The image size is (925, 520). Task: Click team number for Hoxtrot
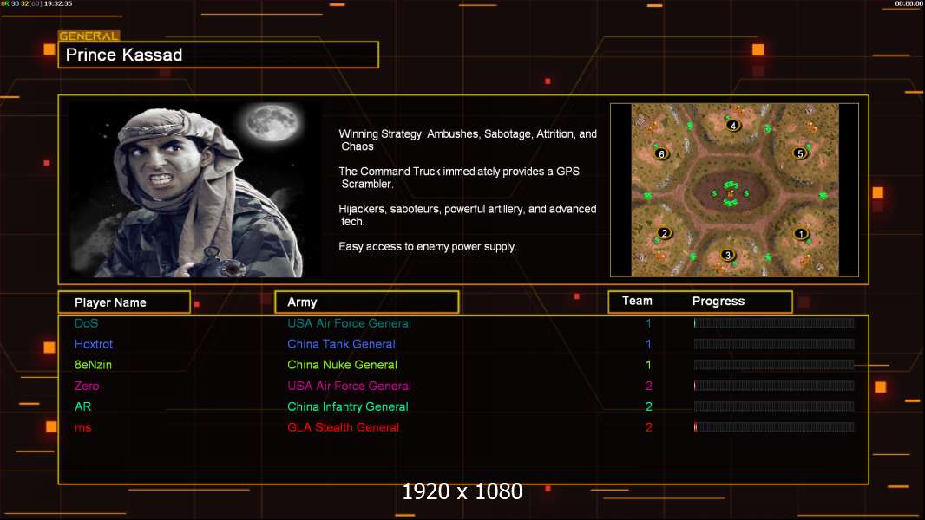pos(648,344)
